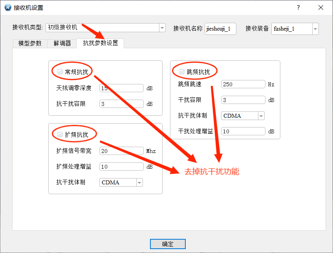This screenshot has height=253, width=333.
Task: Click the 干扰处理增益 value field
Action: point(243,131)
